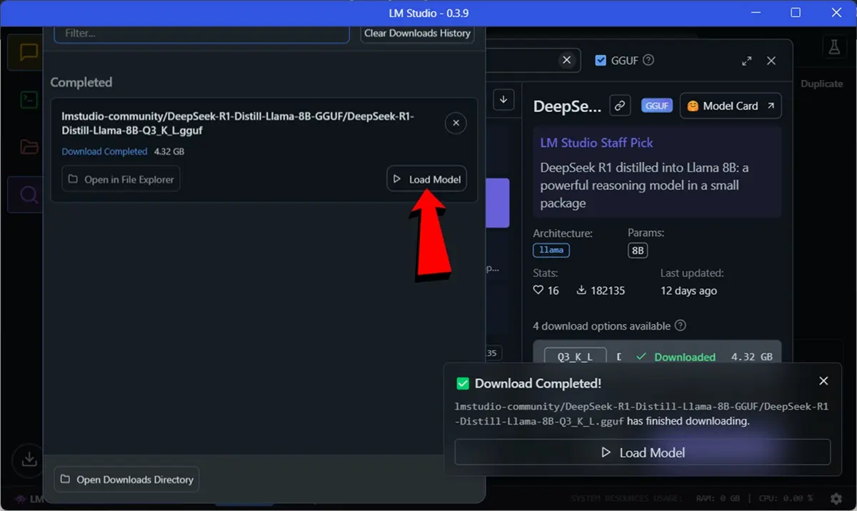Click the expand search window icon
The width and height of the screenshot is (857, 511).
746,61
